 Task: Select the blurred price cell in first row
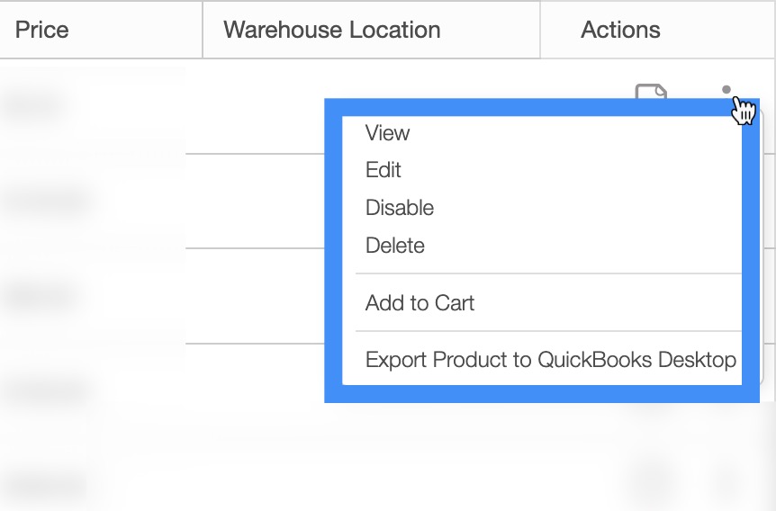click(36, 105)
